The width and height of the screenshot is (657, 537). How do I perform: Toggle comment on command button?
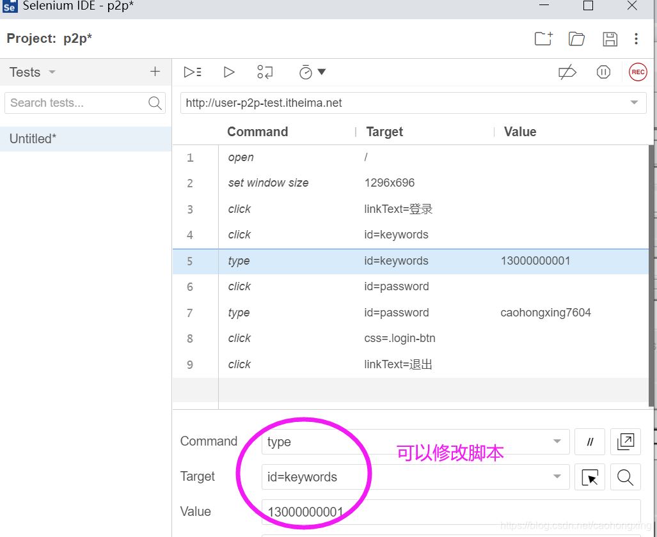tap(590, 442)
